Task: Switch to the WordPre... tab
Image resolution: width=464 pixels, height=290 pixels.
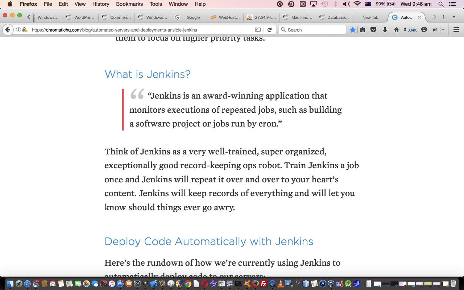Action: pyautogui.click(x=80, y=17)
